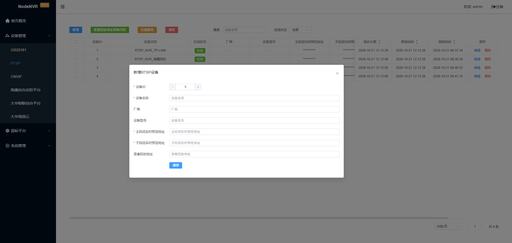The height and width of the screenshot is (243, 512).
Task: Open the 20条/页 page size dropdown
Action: (447, 226)
